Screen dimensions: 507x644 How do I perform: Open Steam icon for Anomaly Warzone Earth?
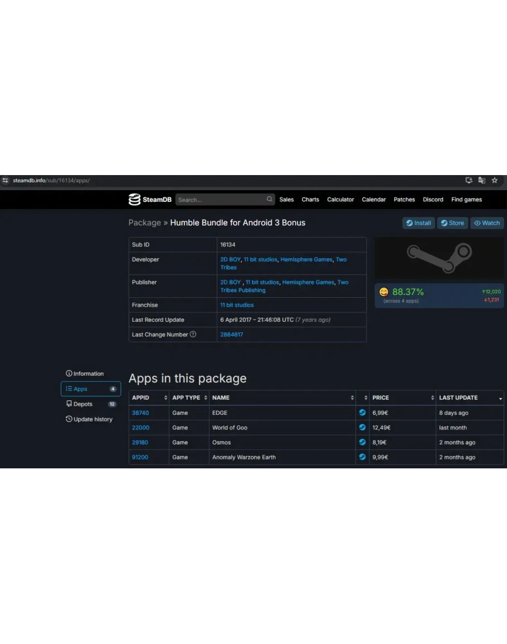click(x=362, y=457)
